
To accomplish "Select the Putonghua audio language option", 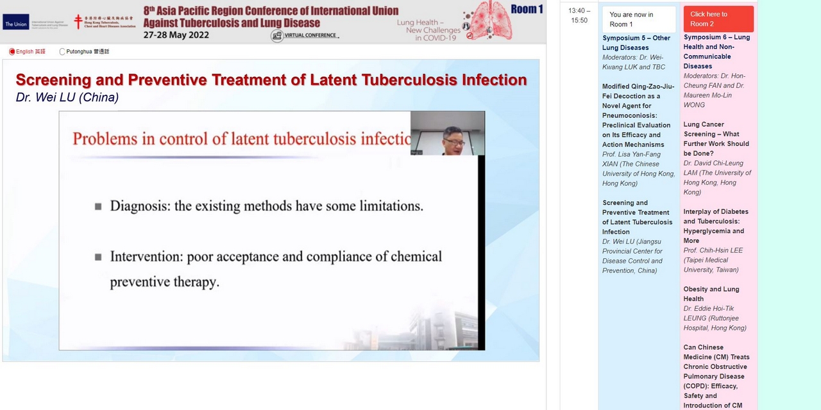I will pos(62,52).
